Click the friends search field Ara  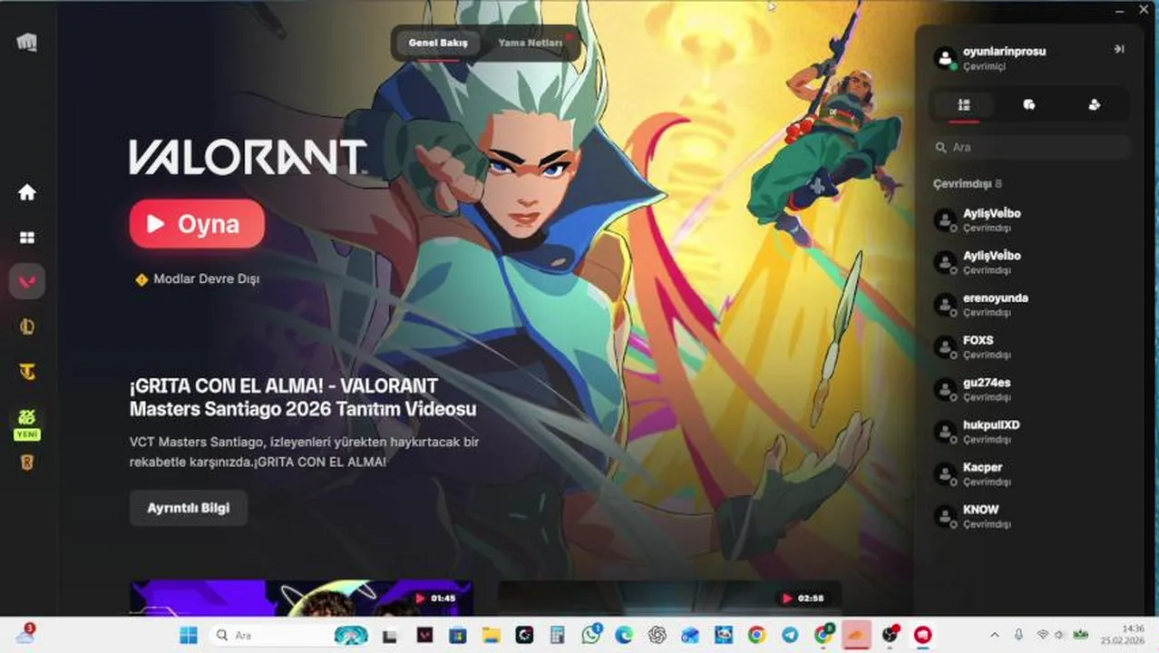pyautogui.click(x=1032, y=147)
